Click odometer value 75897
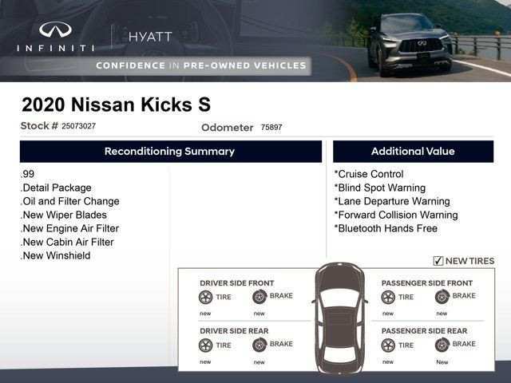 (x=271, y=127)
